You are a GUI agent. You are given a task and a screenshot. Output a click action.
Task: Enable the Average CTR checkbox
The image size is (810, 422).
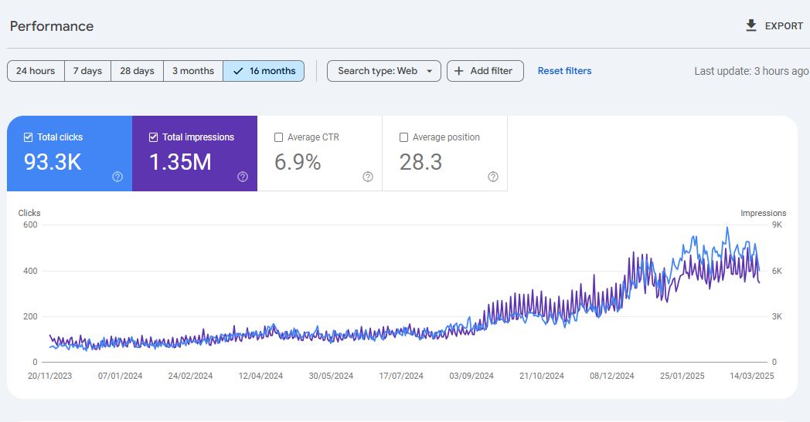click(279, 137)
